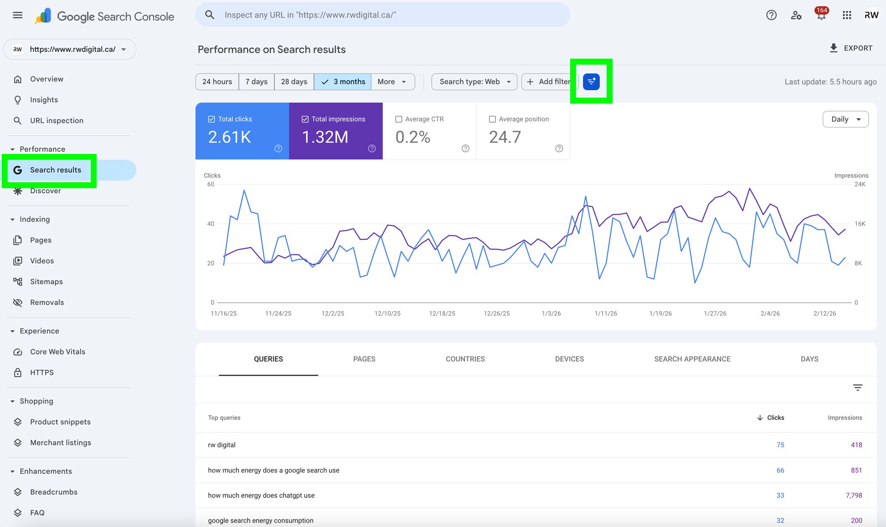Click the EXPORT button

coord(851,48)
